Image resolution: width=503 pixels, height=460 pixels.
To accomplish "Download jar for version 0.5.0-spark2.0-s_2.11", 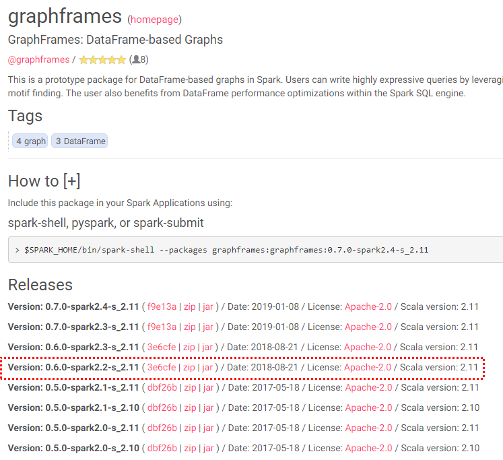I will (209, 428).
